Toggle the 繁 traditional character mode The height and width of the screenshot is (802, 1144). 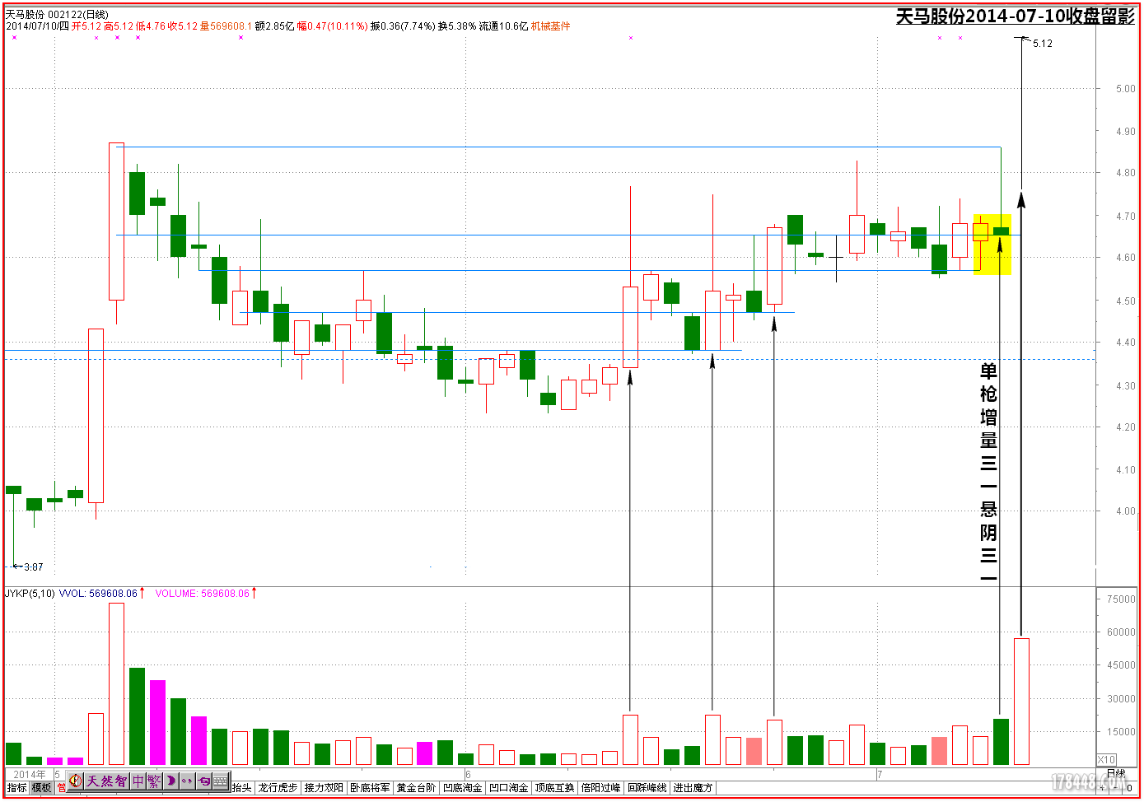click(x=154, y=781)
